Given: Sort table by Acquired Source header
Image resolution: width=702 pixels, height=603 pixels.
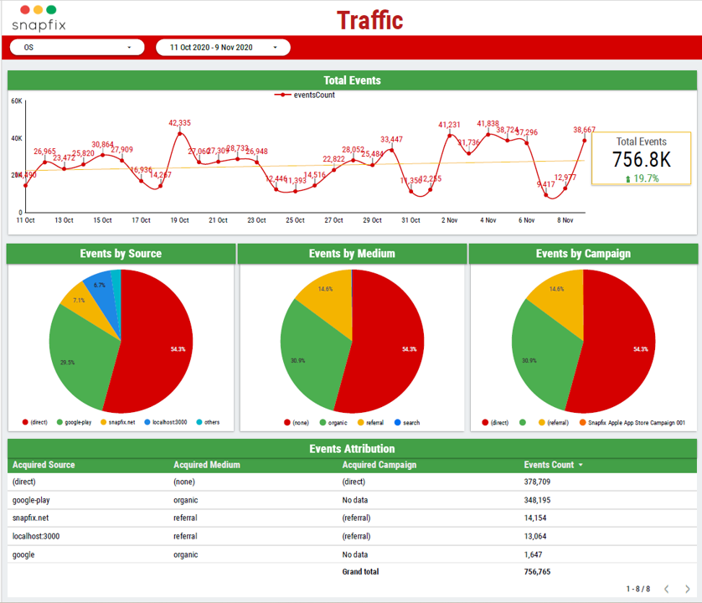Looking at the screenshot, I should click(x=44, y=465).
